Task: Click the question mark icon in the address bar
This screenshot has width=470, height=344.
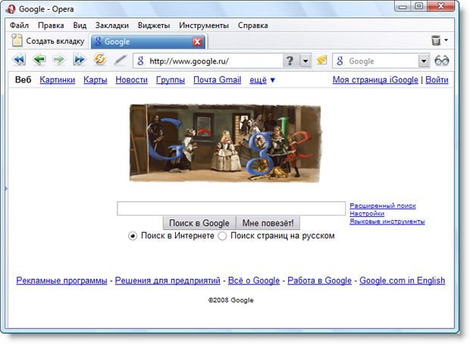Action: click(290, 61)
